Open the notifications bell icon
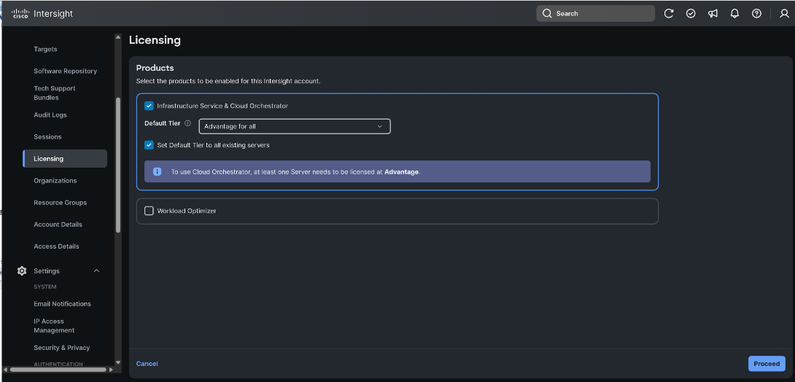This screenshot has height=382, width=795. point(734,14)
